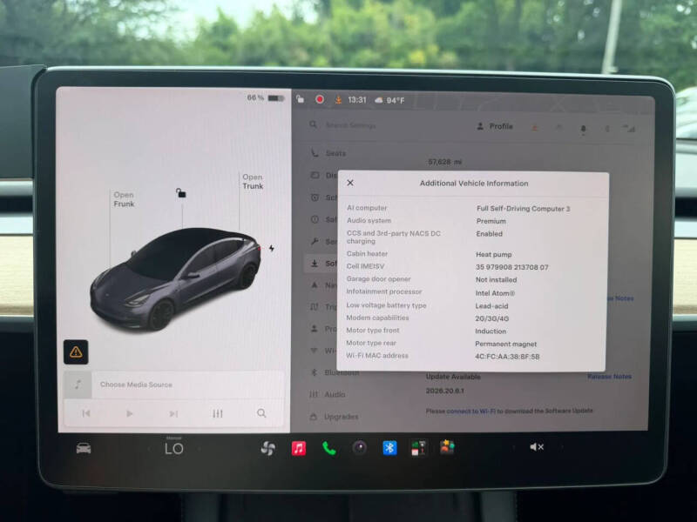Tap the orange update icon beside Profile
Screen dimensions: 697x522
coord(535,128)
